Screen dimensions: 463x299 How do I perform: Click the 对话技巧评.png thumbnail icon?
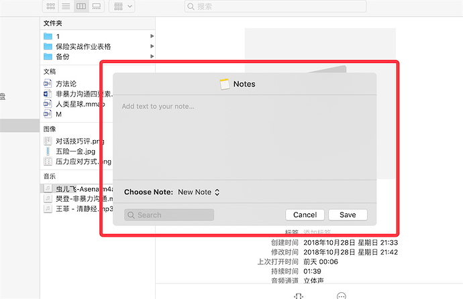point(48,141)
